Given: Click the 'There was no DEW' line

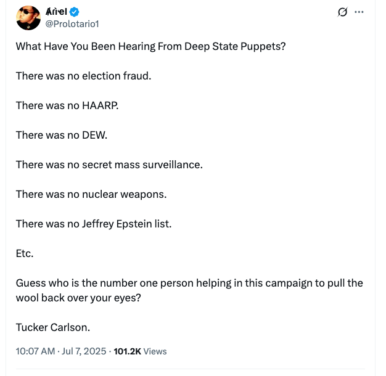Looking at the screenshot, I should [61, 135].
